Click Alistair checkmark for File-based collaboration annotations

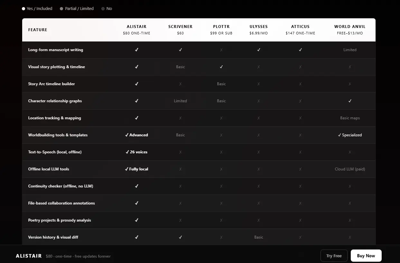(x=136, y=203)
